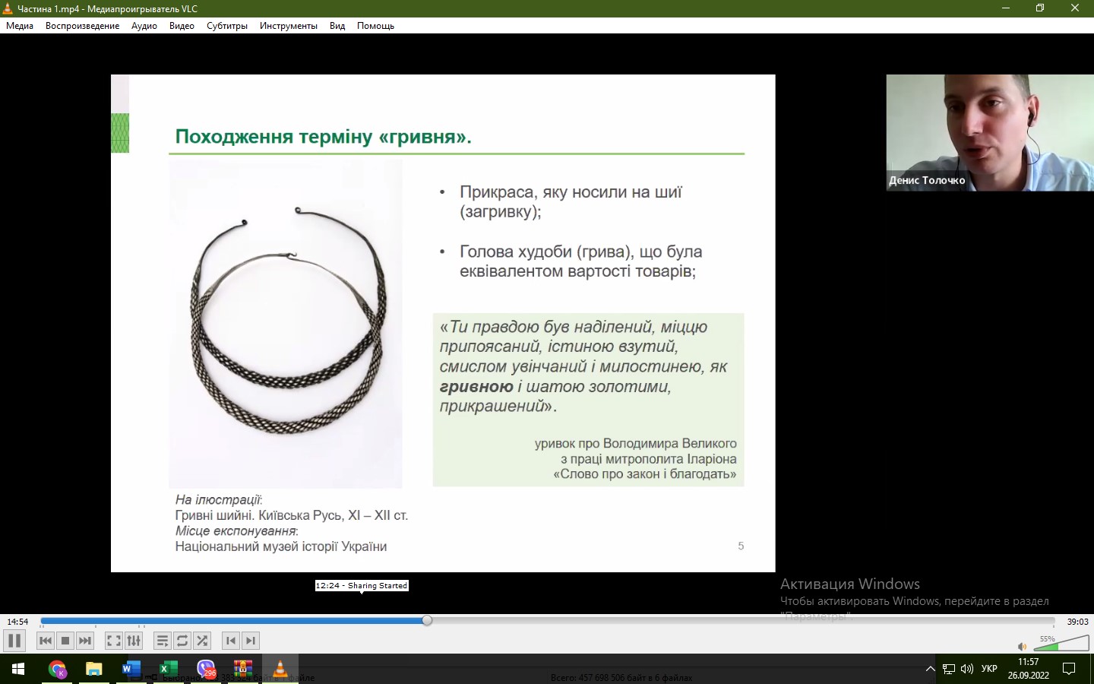Skip to the next media item
Image resolution: width=1094 pixels, height=684 pixels.
[x=85, y=641]
